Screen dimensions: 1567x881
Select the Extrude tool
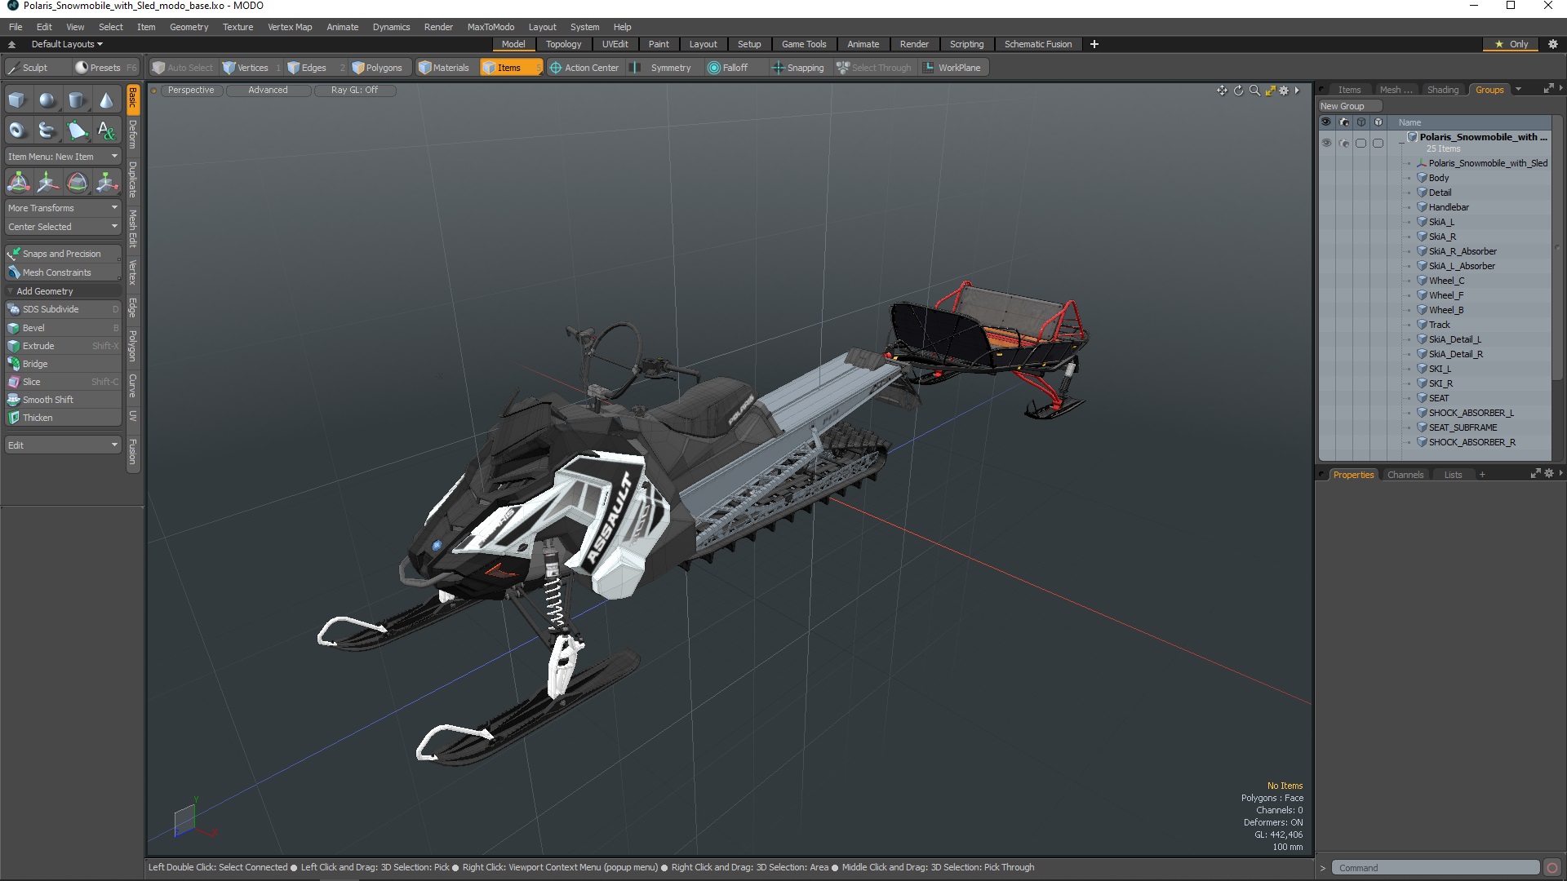pyautogui.click(x=63, y=346)
